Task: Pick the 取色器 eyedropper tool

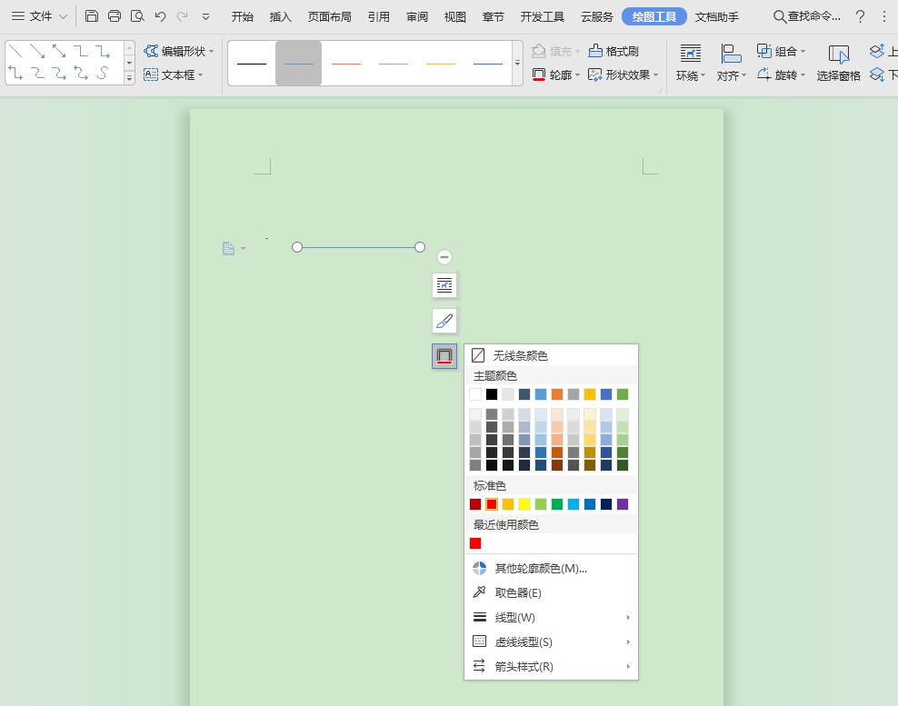Action: click(x=517, y=592)
